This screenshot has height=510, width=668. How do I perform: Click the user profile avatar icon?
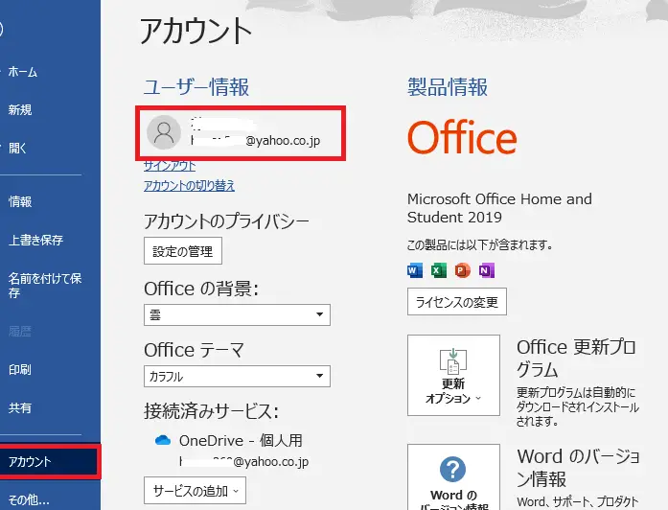click(165, 134)
